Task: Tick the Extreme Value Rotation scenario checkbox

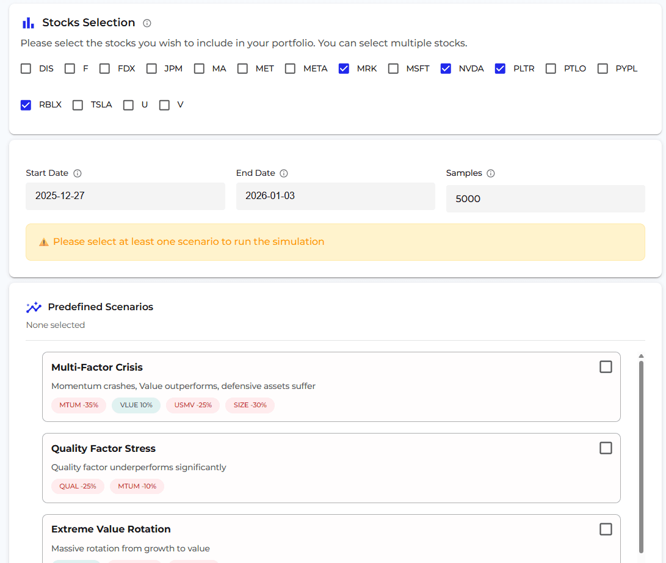Action: pos(606,529)
